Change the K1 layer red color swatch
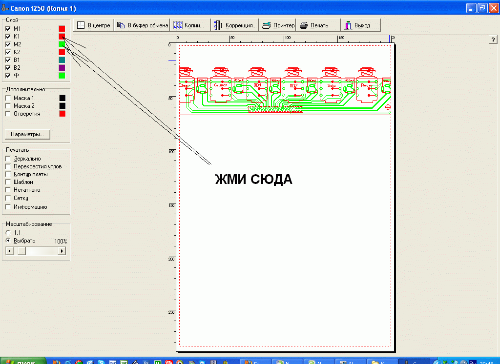Viewport: 500px width, 364px height. click(x=62, y=36)
